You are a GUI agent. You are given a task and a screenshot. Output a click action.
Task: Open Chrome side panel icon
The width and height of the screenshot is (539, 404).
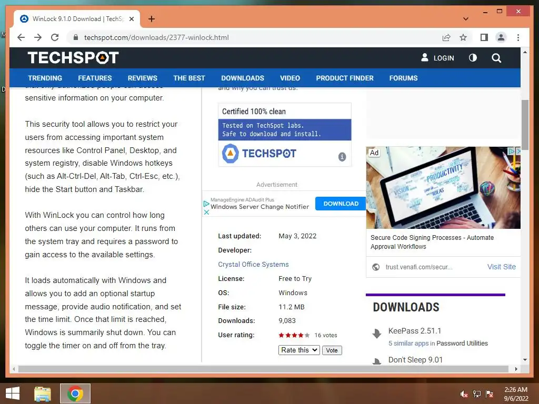(x=484, y=37)
